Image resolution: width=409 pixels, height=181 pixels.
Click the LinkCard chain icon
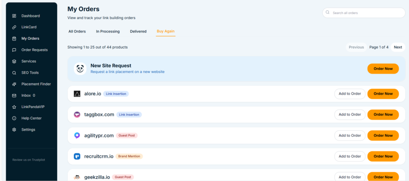[x=14, y=27]
